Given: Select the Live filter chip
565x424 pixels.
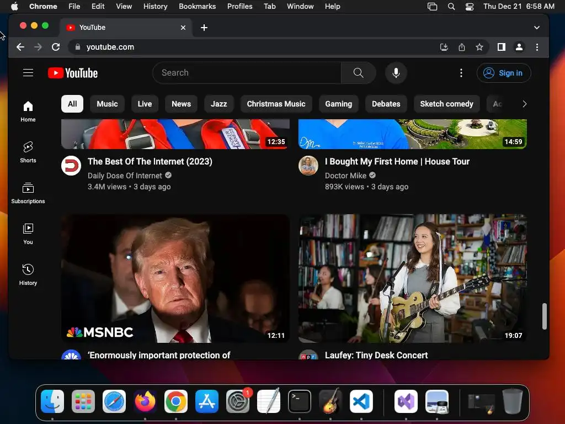Looking at the screenshot, I should 145,104.
